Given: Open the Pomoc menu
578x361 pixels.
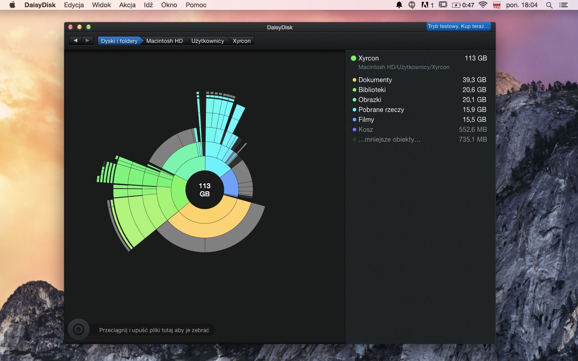Looking at the screenshot, I should pos(196,5).
